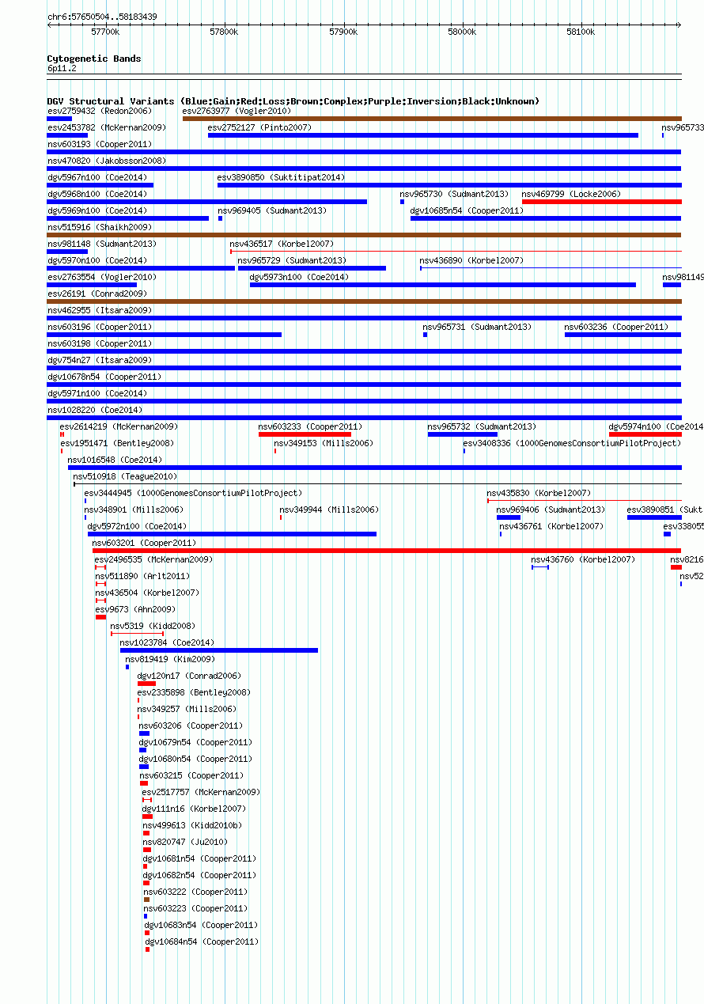Open the dgv754n27 (Itsara2009) label
Image resolution: width=704 pixels, height=1004 pixels.
(x=99, y=360)
